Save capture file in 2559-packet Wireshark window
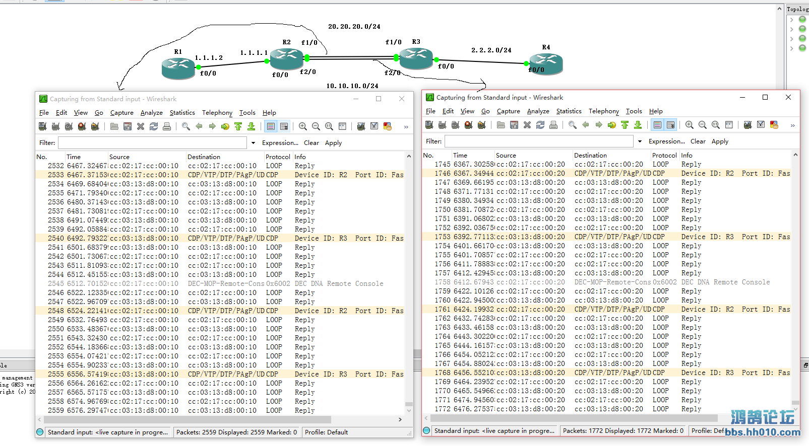809x446 pixels. (x=128, y=126)
